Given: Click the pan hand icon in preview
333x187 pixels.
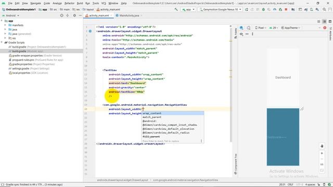Looking at the screenshot, I should [x=322, y=146].
